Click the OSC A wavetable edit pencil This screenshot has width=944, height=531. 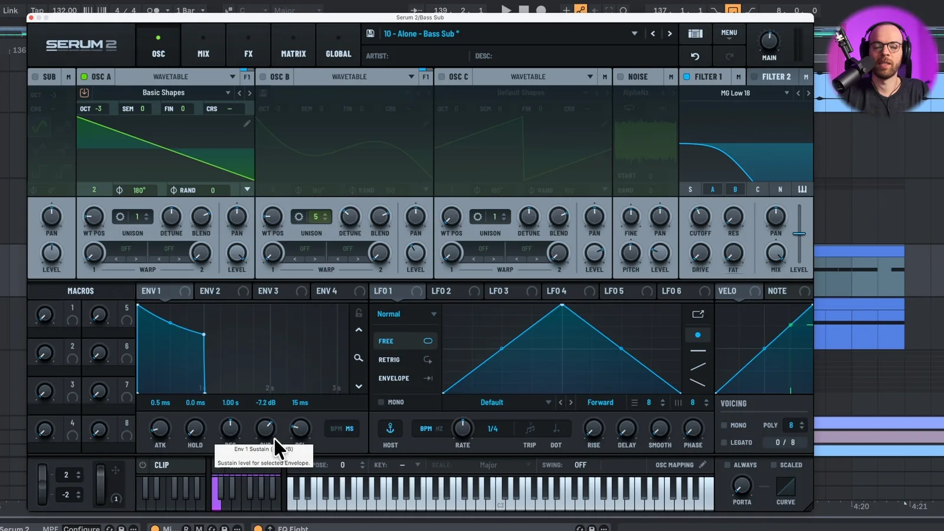tap(247, 123)
